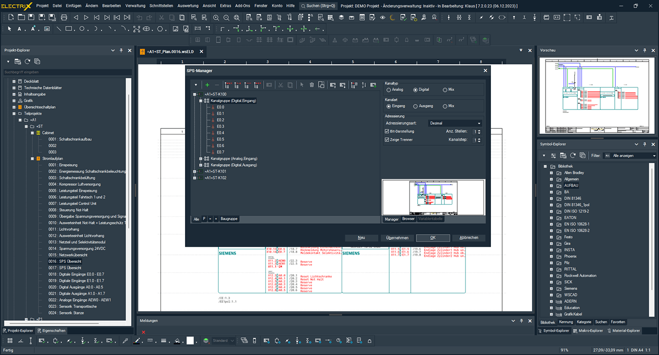659x355 pixels.
Task: Select the arrow pointer tool in drawing toolbar
Action: (x=9, y=29)
